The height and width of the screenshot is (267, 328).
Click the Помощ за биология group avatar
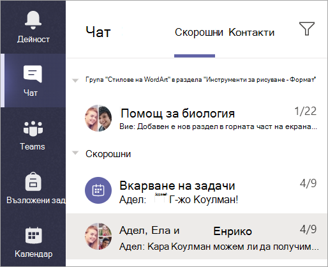coord(98,118)
